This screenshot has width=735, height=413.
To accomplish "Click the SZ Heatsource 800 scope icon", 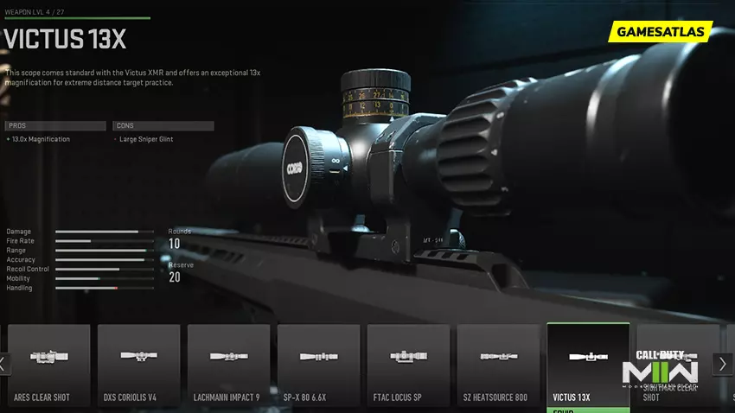I will point(499,356).
